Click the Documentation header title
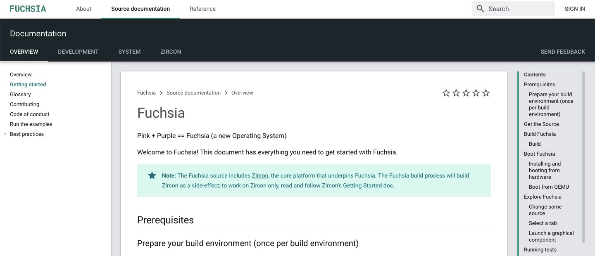Image resolution: width=595 pixels, height=256 pixels. coord(38,33)
